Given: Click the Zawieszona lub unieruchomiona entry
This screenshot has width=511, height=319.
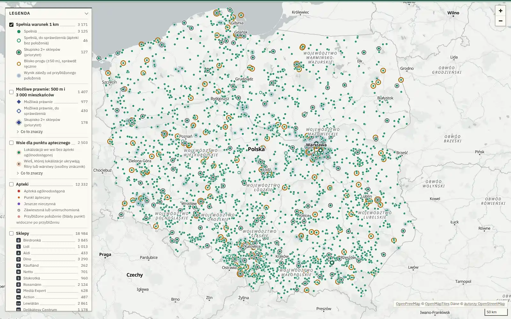Looking at the screenshot, I should (x=51, y=210).
